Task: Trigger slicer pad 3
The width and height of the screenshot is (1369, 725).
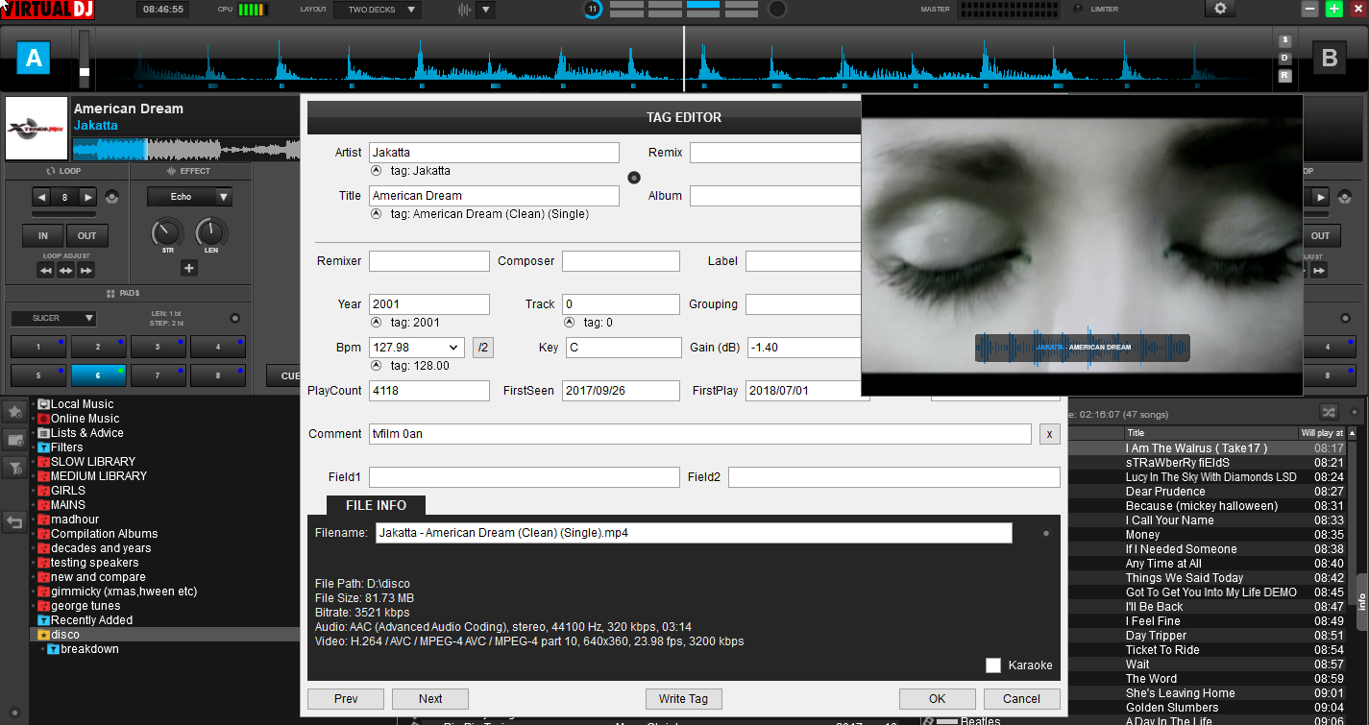Action: click(159, 347)
